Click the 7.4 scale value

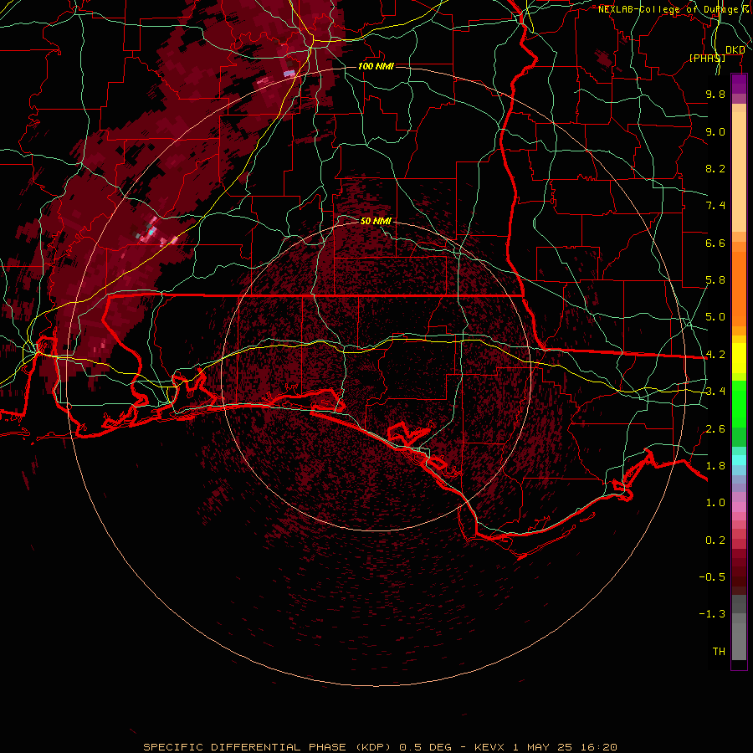pos(715,206)
